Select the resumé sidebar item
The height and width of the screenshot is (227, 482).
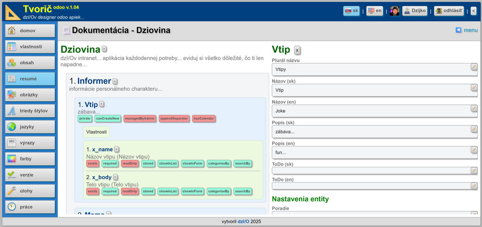(30, 79)
